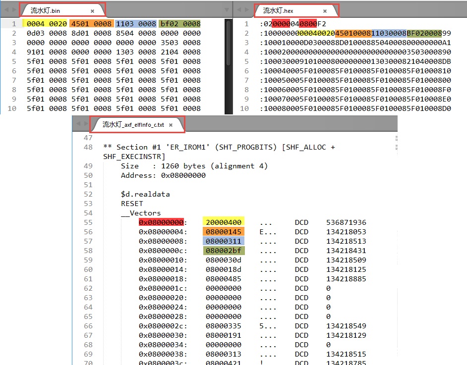
Task: Click green highlighted value '080002bf'
Action: tap(224, 251)
